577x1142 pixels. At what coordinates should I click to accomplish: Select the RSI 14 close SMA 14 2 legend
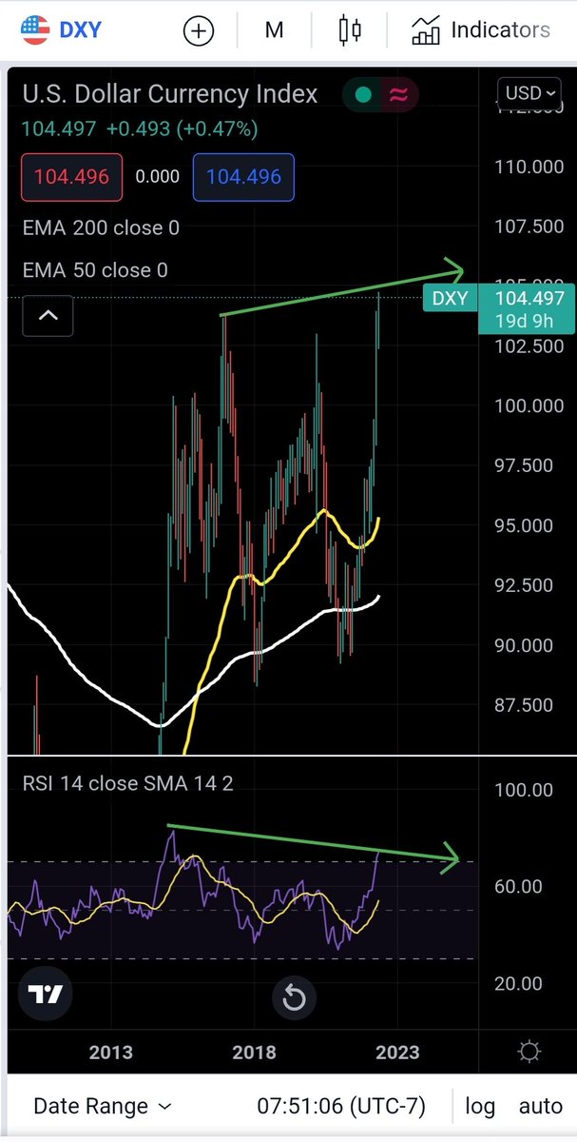coord(127,784)
